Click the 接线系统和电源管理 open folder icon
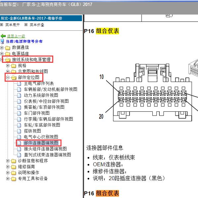 8,60
